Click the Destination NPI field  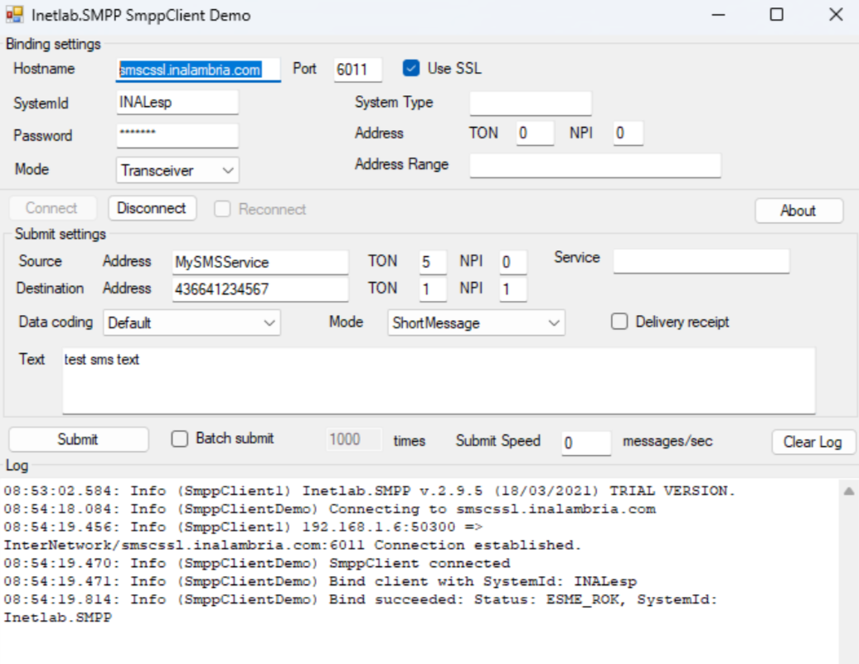click(512, 288)
